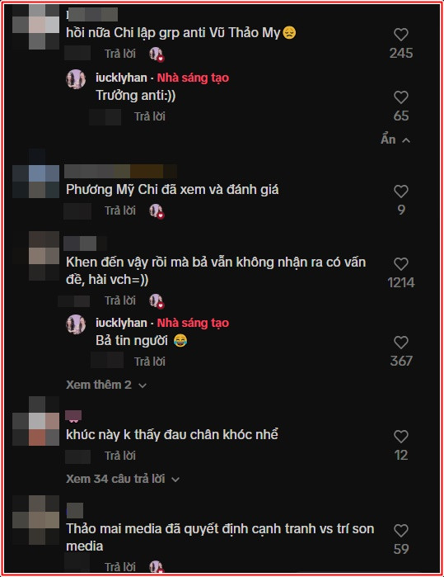Like the 'Phương Mỹ Chi đã xem' comment
Viewport: 444px width, 577px height.
[400, 192]
